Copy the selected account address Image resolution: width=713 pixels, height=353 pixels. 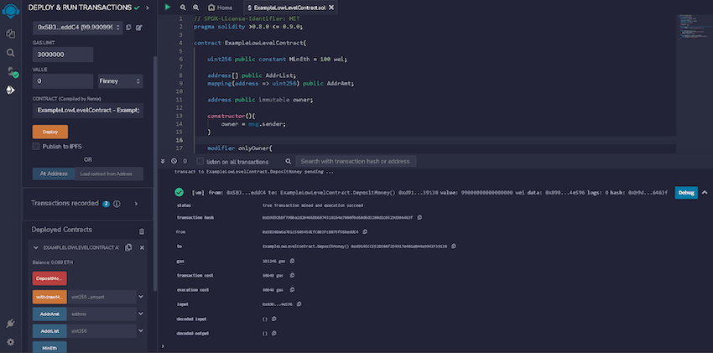pyautogui.click(x=128, y=28)
